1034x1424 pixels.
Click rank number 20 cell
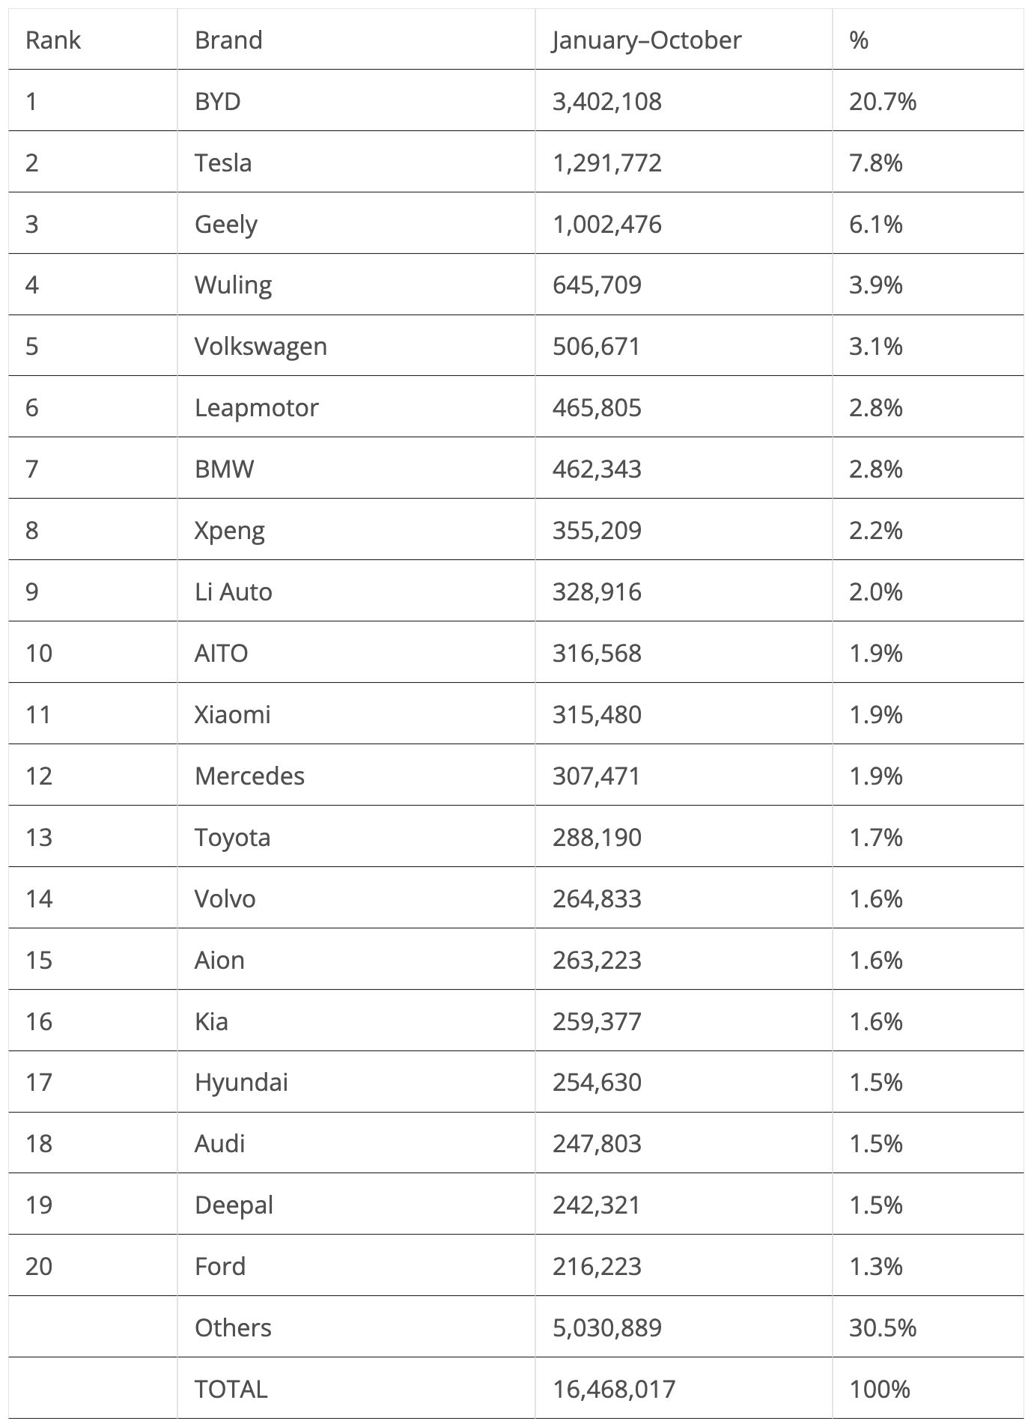click(39, 1266)
